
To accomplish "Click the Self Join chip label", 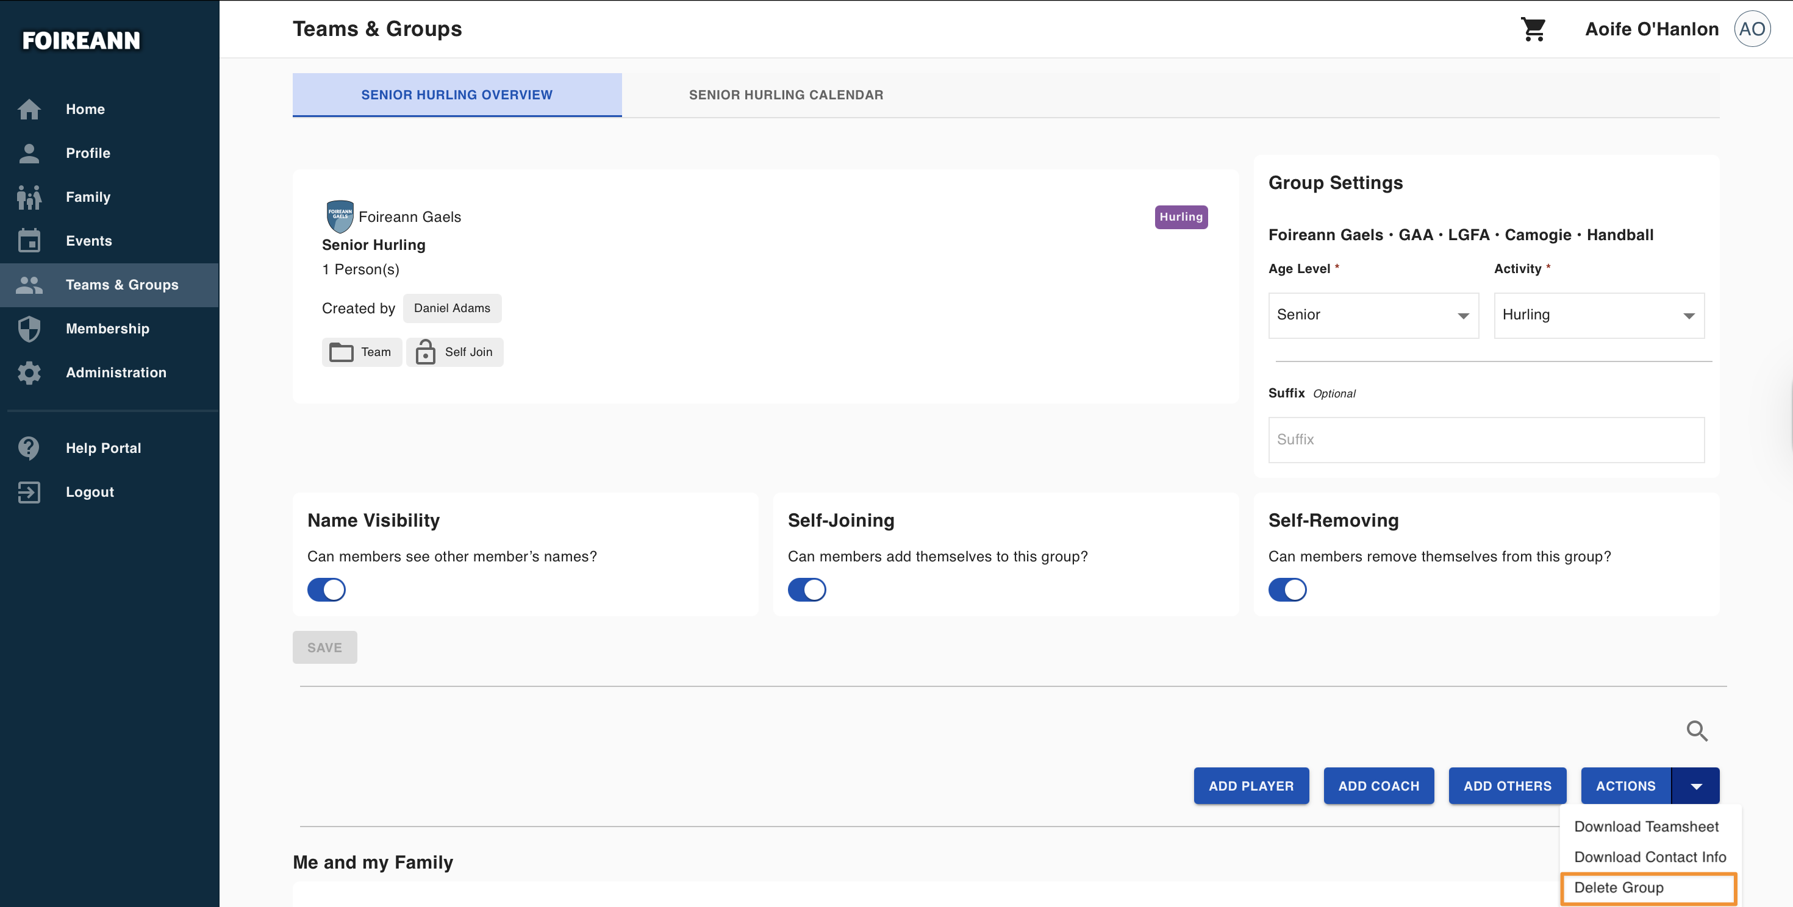I will 468,352.
